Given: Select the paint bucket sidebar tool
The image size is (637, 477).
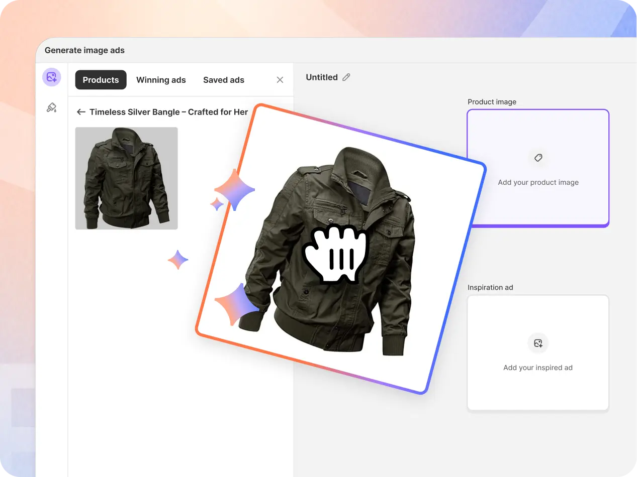Looking at the screenshot, I should coord(51,107).
